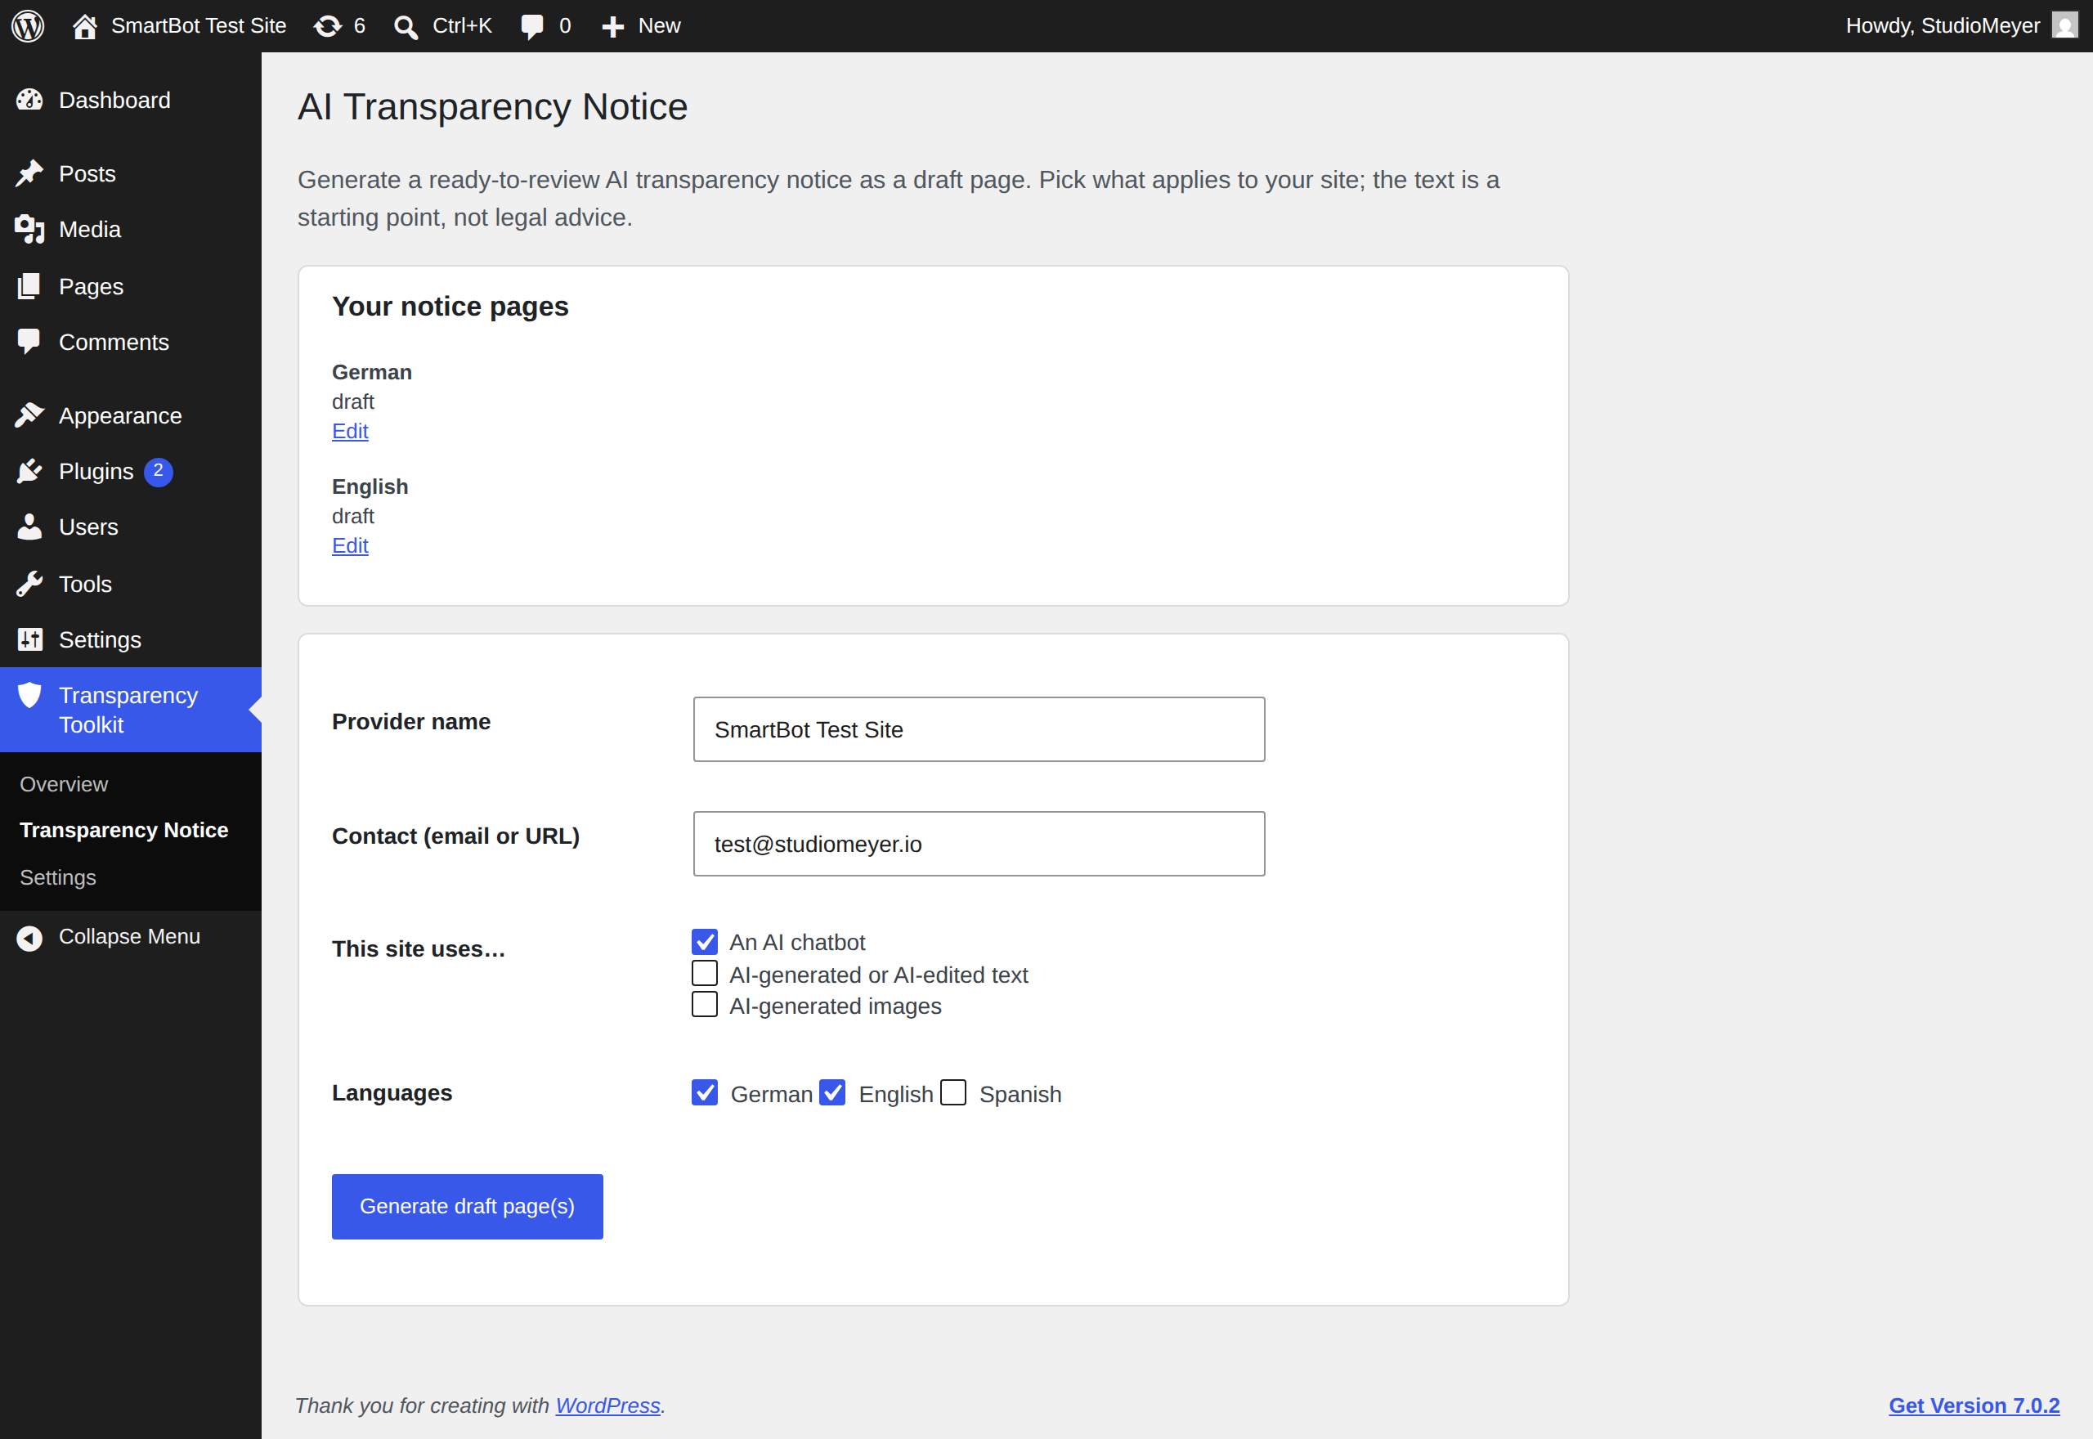Click Ctrl+K command palette shortcut

[461, 26]
